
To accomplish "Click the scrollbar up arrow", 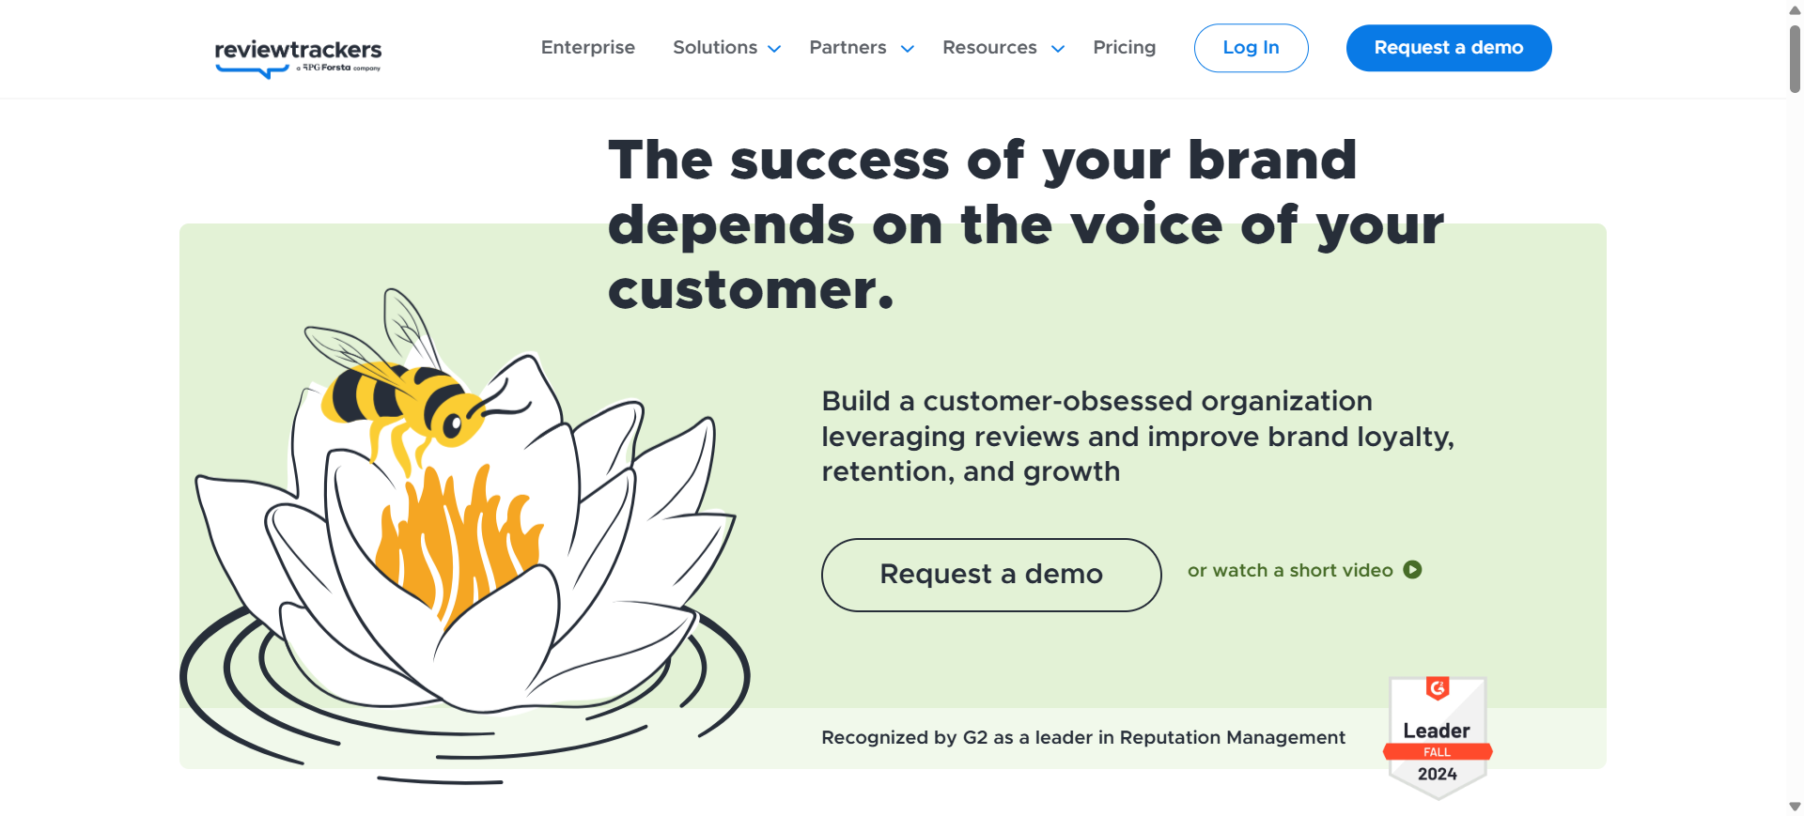I will tap(1795, 10).
